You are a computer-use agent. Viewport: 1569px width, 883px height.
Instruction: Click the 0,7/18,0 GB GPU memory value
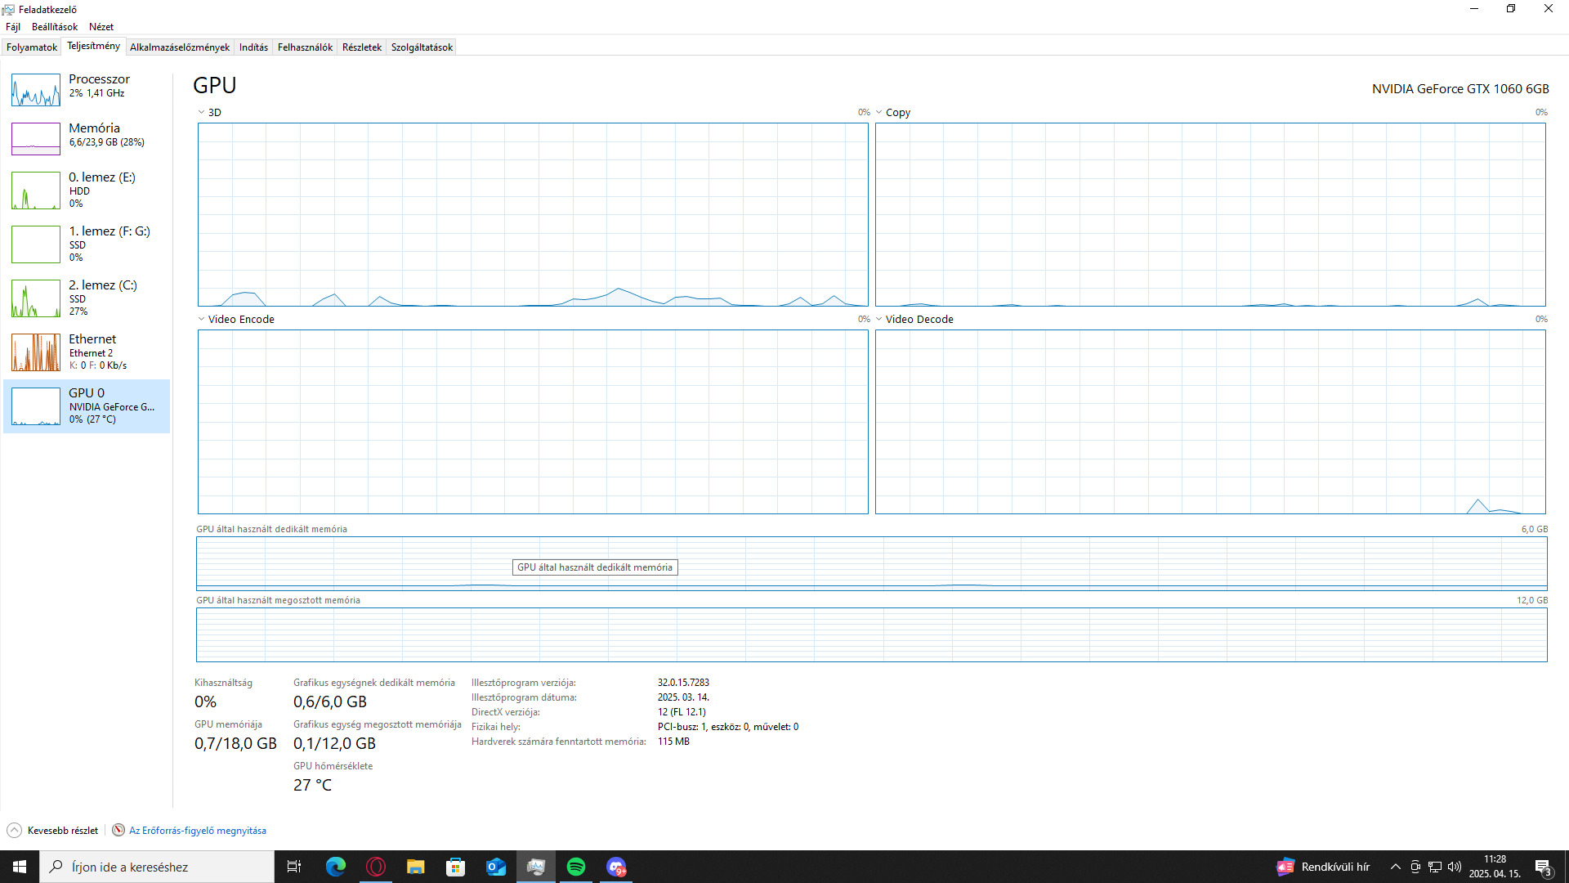click(235, 743)
